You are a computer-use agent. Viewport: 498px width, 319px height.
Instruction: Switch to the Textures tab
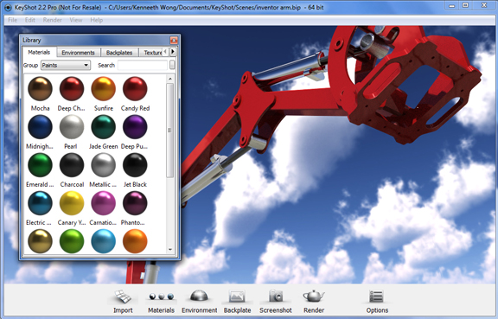(x=151, y=53)
